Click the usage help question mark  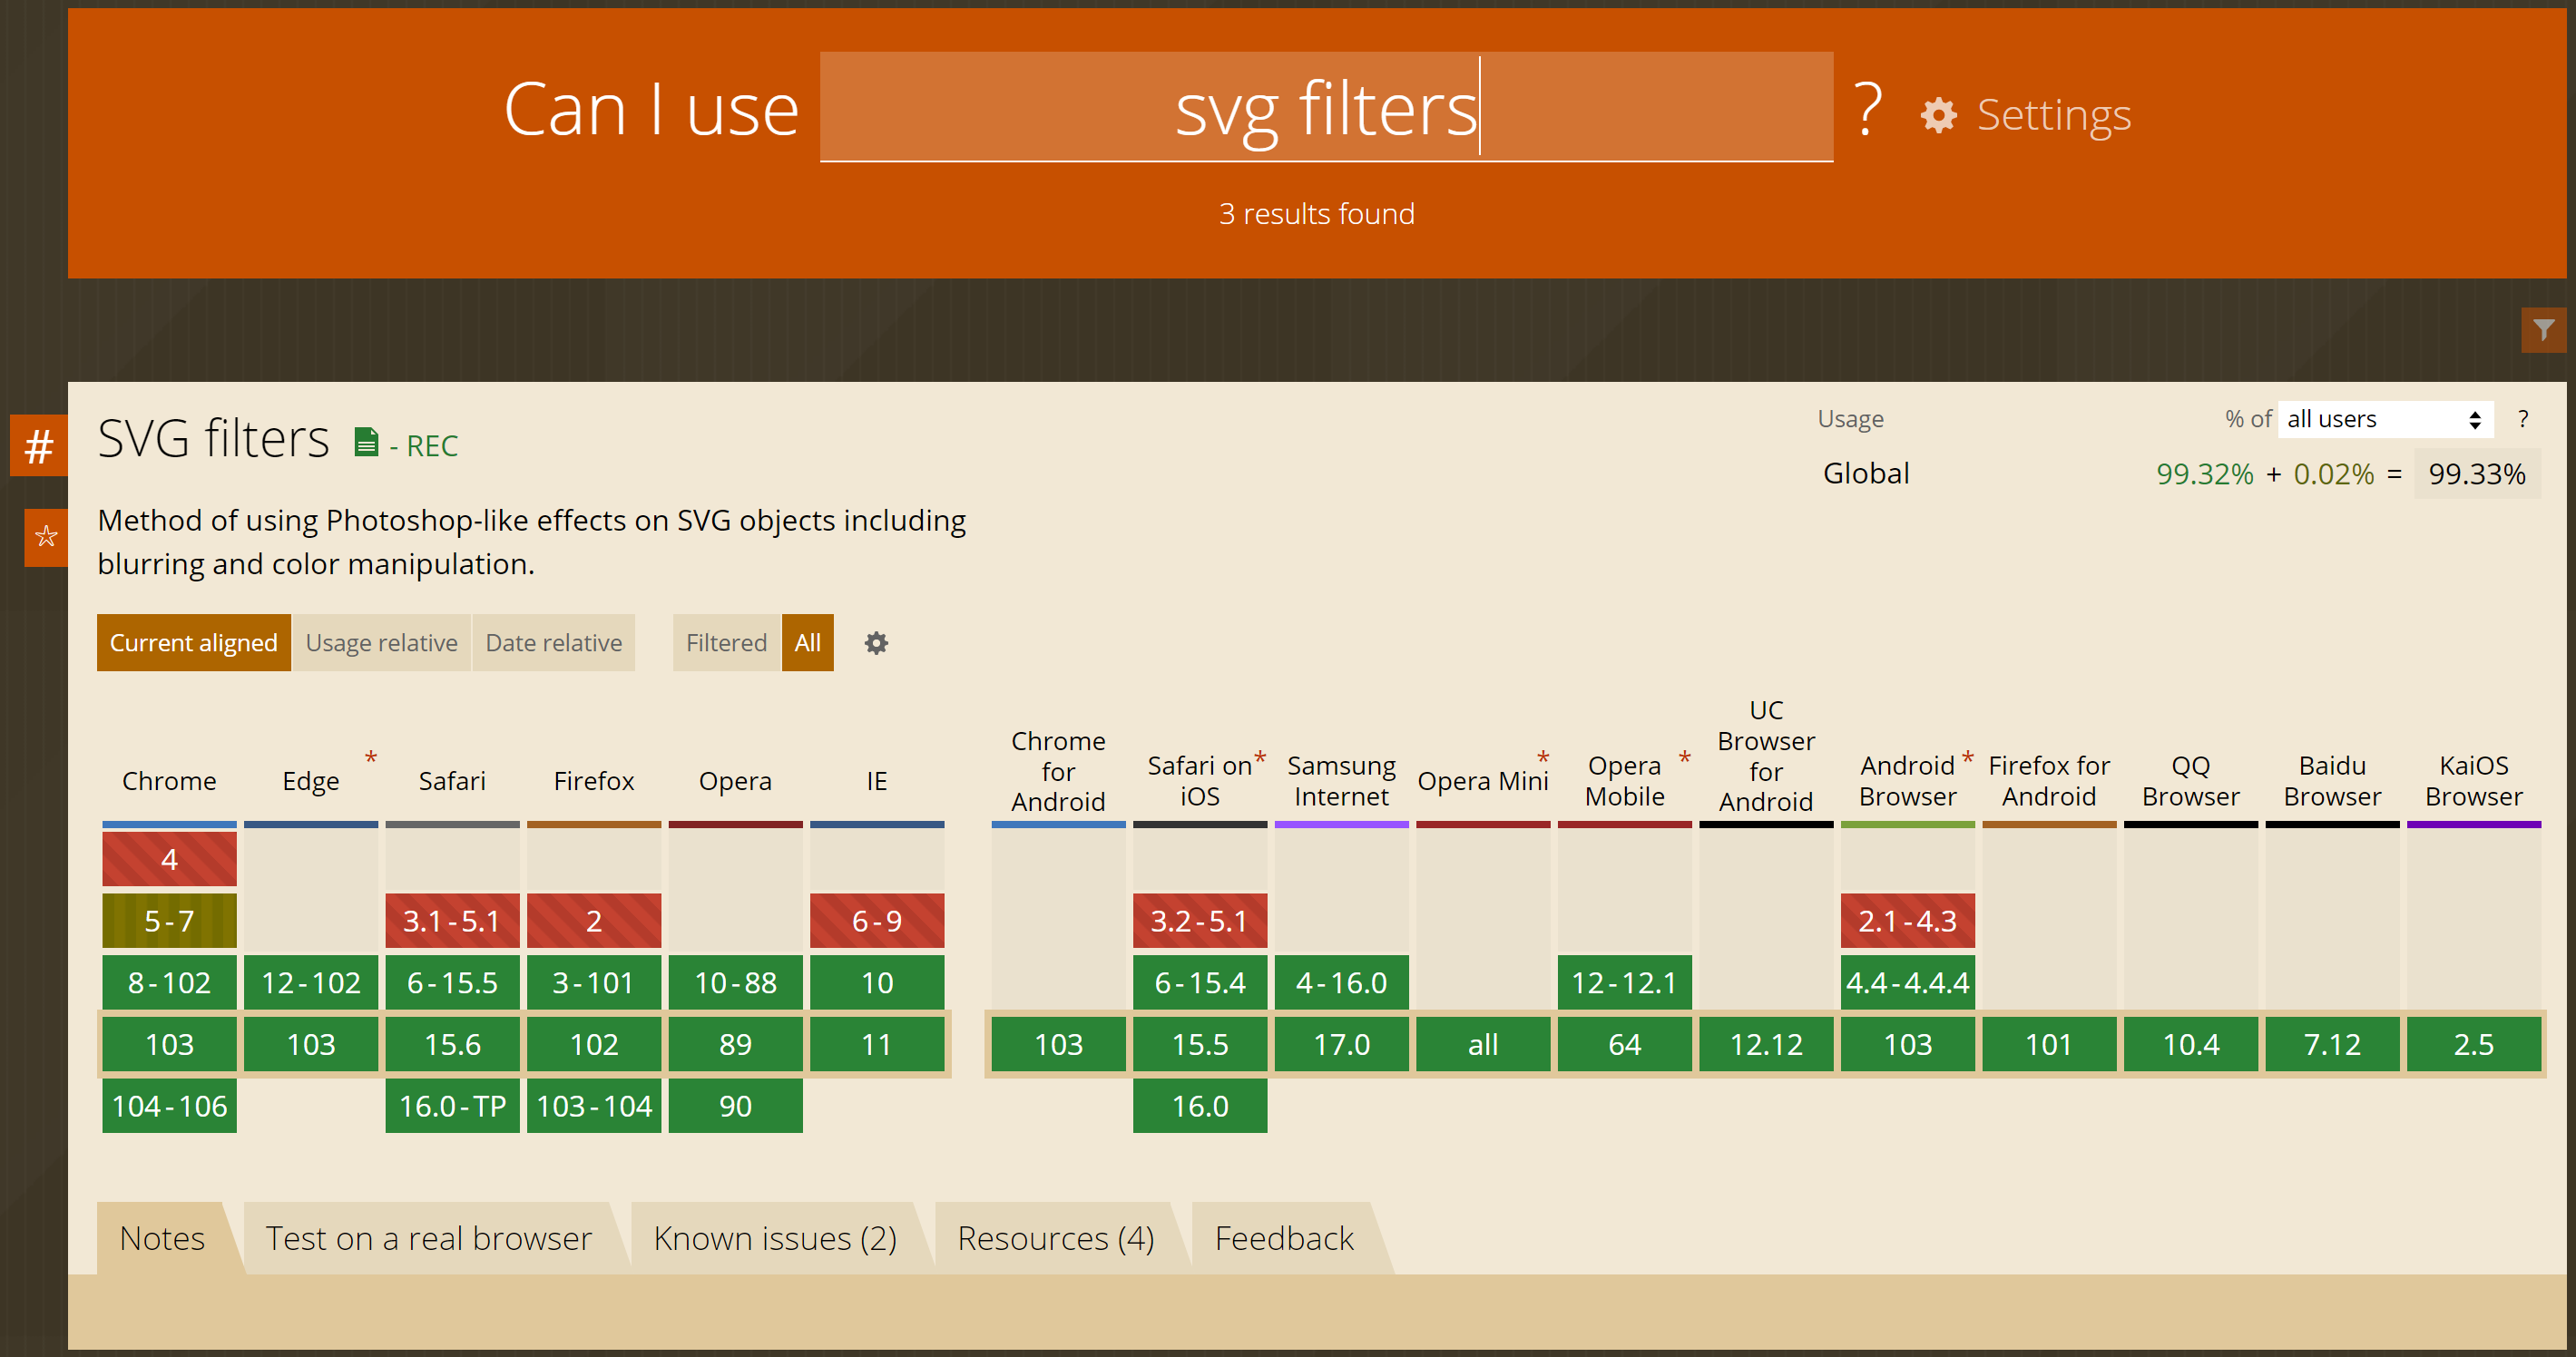click(x=2523, y=419)
